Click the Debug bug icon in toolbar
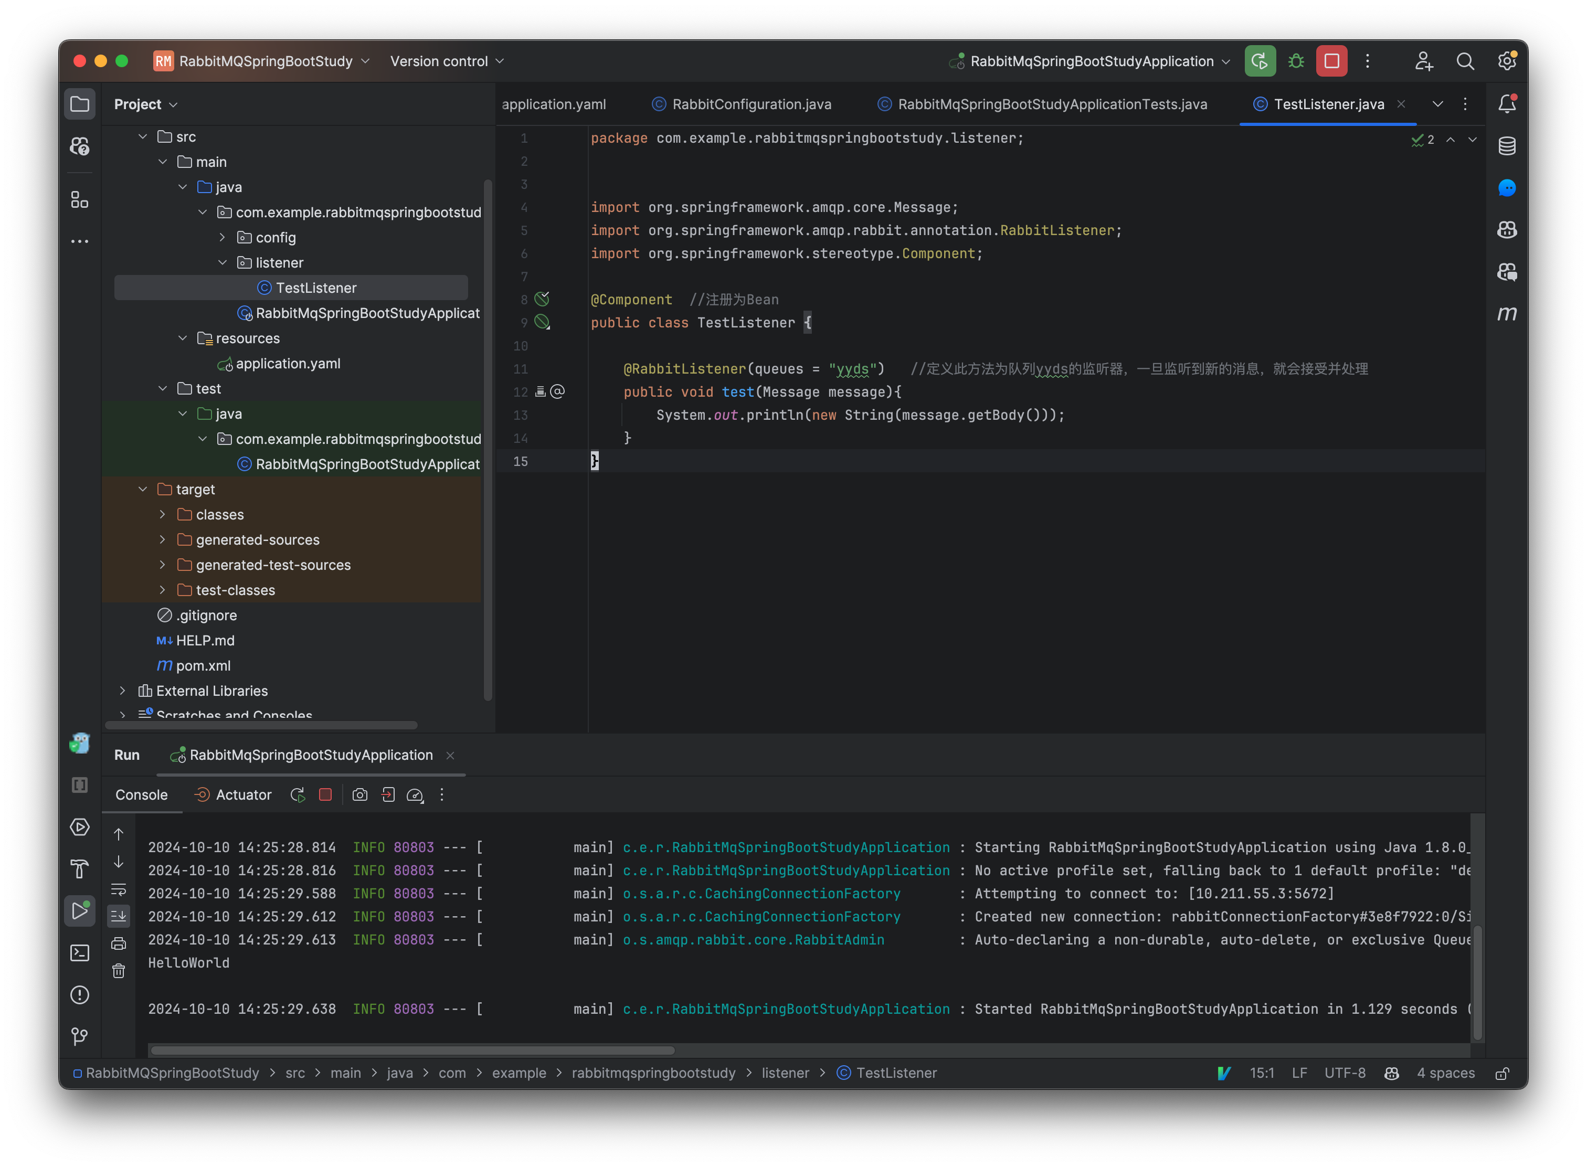1587x1167 pixels. pos(1295,61)
